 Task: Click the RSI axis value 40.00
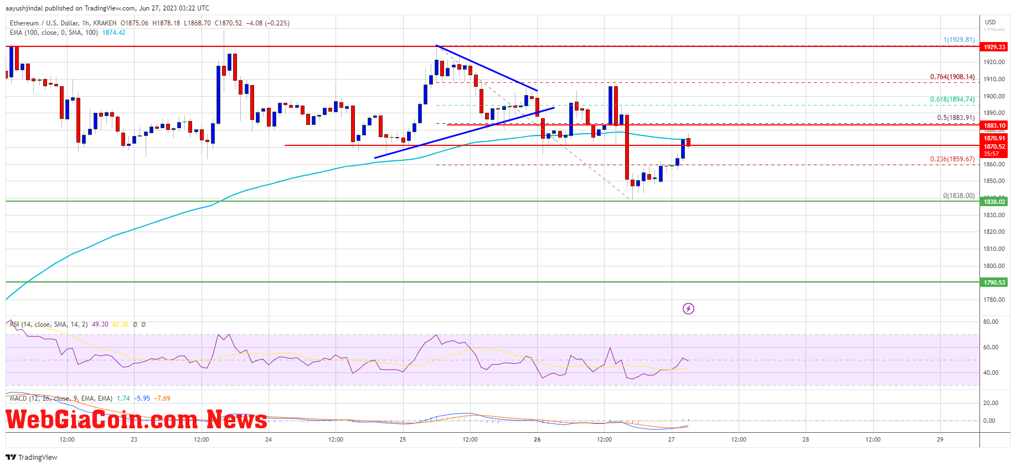pyautogui.click(x=991, y=372)
